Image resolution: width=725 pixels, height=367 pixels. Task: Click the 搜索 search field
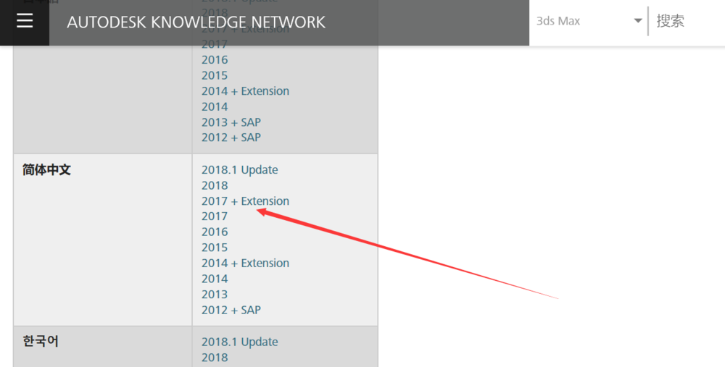tap(685, 21)
